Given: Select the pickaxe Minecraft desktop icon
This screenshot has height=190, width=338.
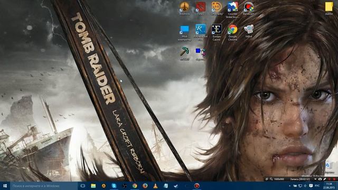Looking at the screenshot, I should (184, 54).
